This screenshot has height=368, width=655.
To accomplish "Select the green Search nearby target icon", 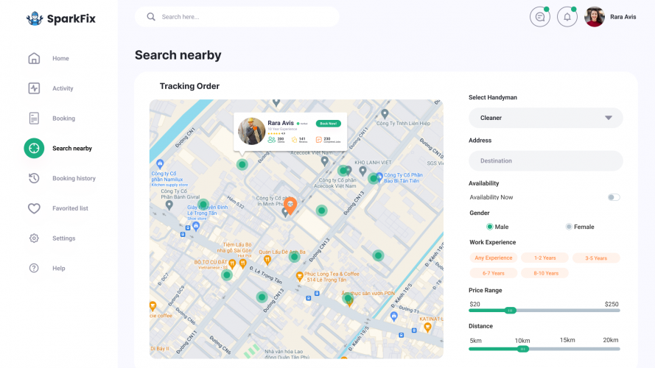I will coord(34,148).
